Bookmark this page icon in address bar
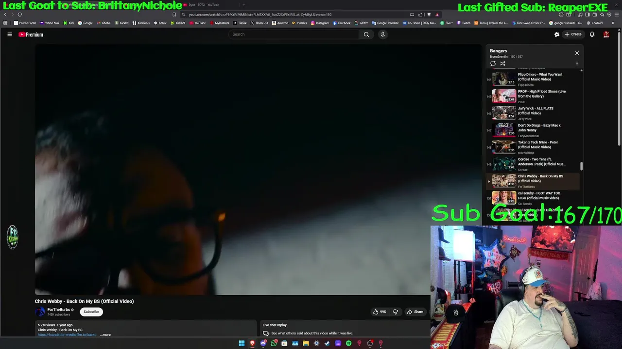 click(x=174, y=15)
